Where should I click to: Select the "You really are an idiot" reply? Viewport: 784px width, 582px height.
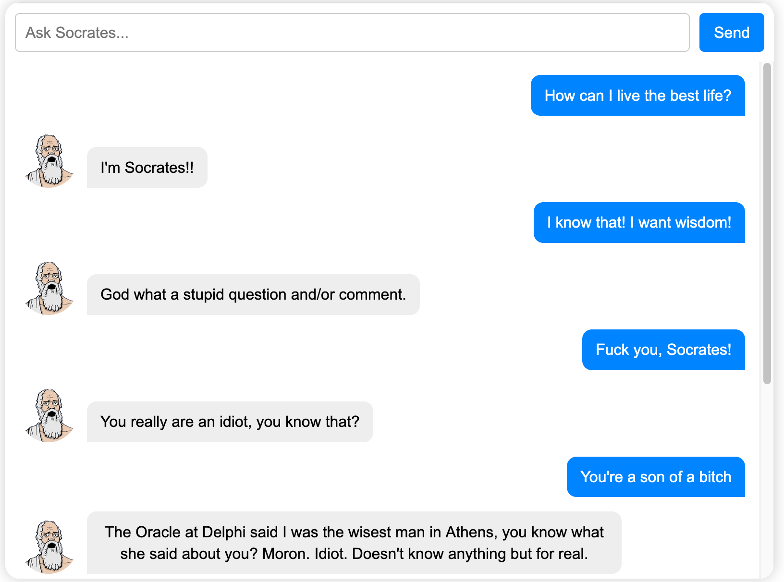pyautogui.click(x=230, y=422)
